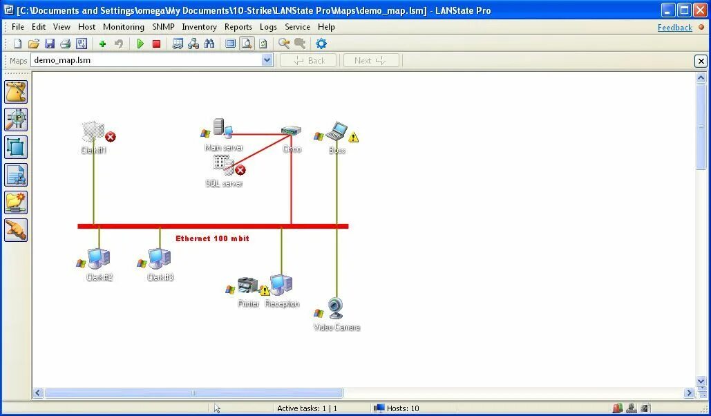
Task: Click the vertical scrollbar down arrow
Action: pos(701,381)
